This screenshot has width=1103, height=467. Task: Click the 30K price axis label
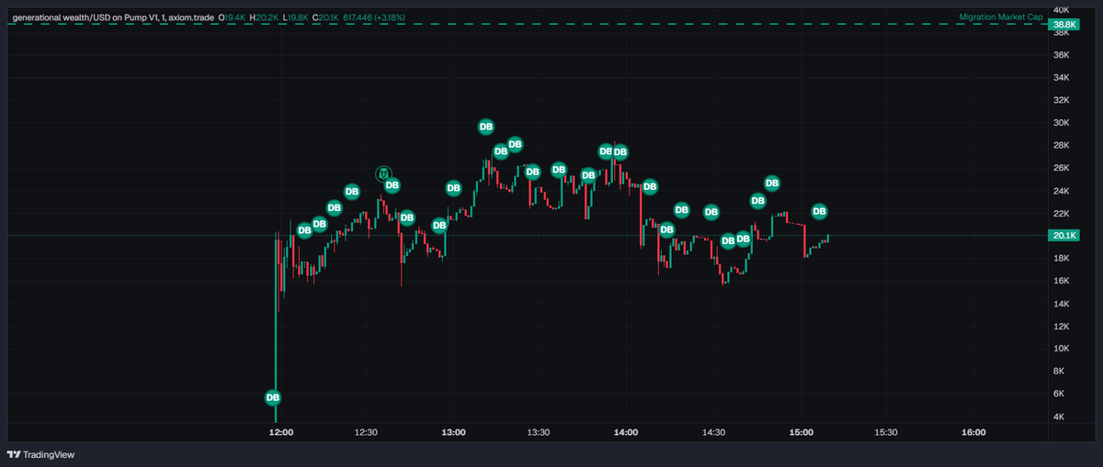click(x=1062, y=123)
